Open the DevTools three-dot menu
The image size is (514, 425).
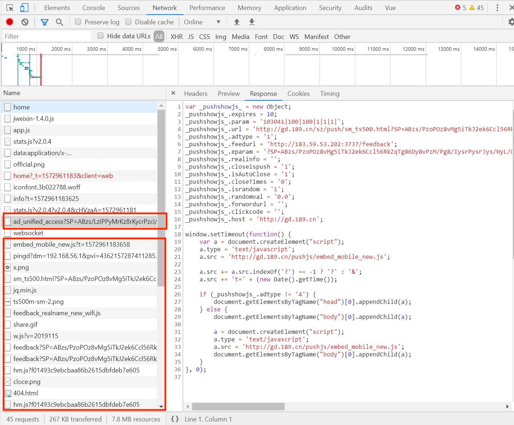tap(497, 8)
